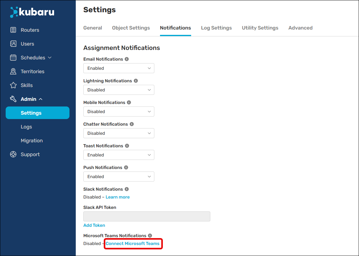
Task: Click the Skills star icon
Action: click(13, 85)
